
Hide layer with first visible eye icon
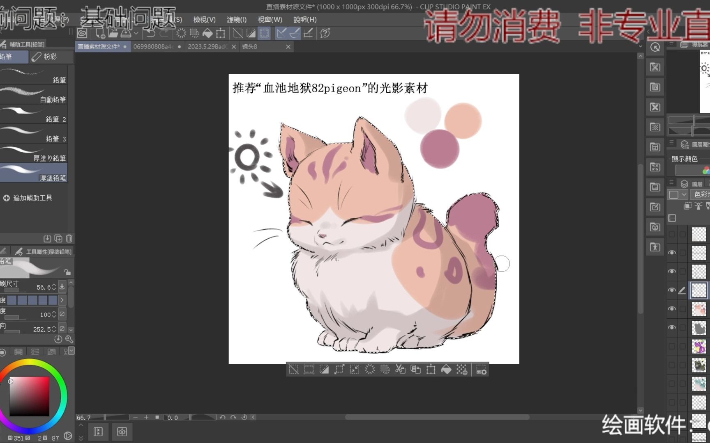pos(672,253)
